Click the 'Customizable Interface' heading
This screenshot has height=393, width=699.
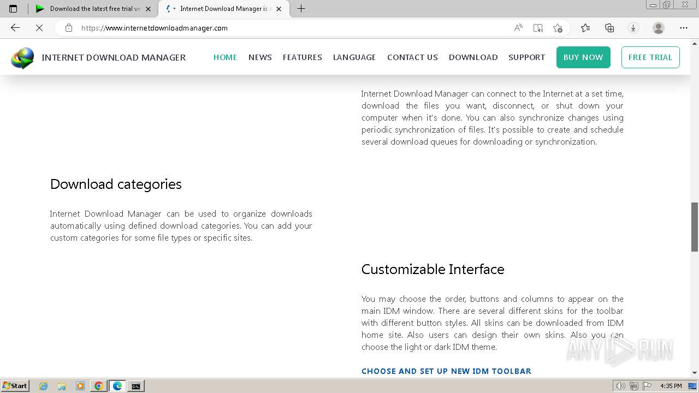pyautogui.click(x=433, y=270)
